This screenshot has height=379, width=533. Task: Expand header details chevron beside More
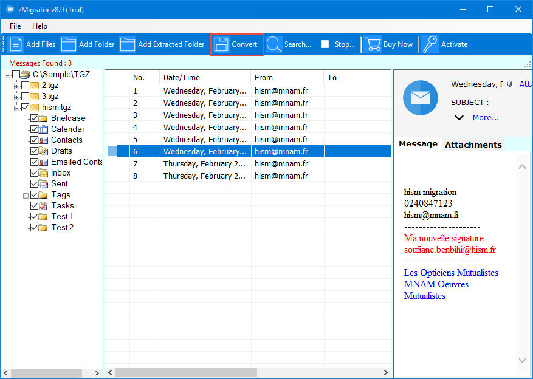(x=459, y=118)
